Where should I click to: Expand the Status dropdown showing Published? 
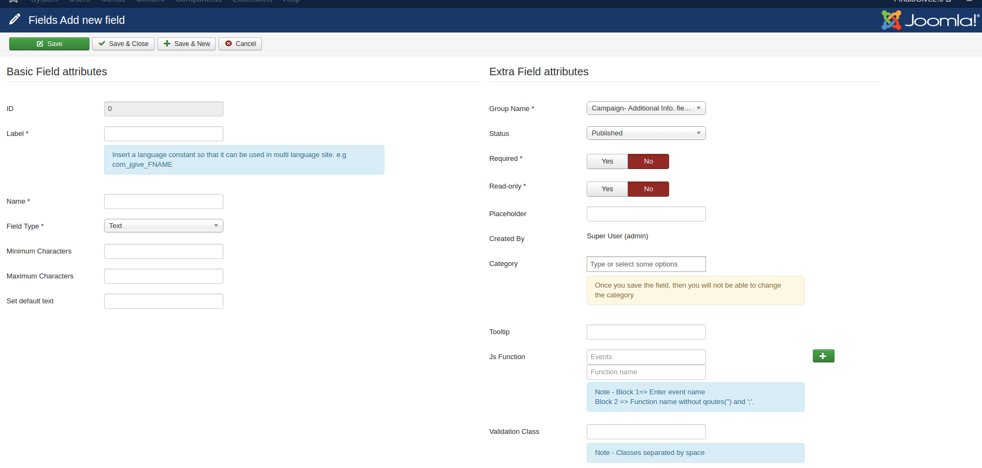point(646,133)
